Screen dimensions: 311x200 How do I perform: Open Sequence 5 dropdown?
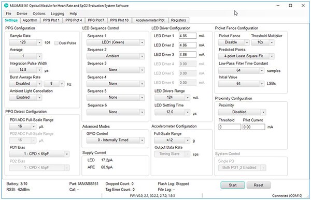(116, 98)
